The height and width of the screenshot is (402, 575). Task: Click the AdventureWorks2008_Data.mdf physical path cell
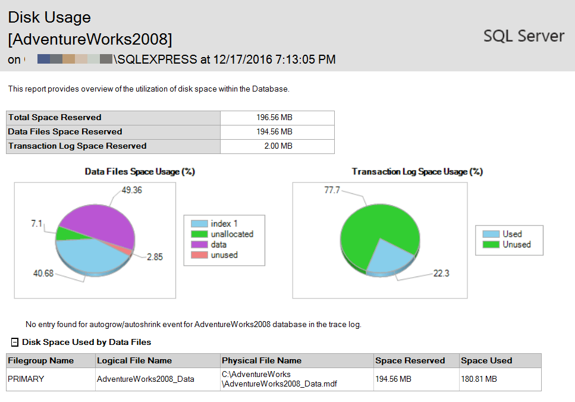(297, 379)
